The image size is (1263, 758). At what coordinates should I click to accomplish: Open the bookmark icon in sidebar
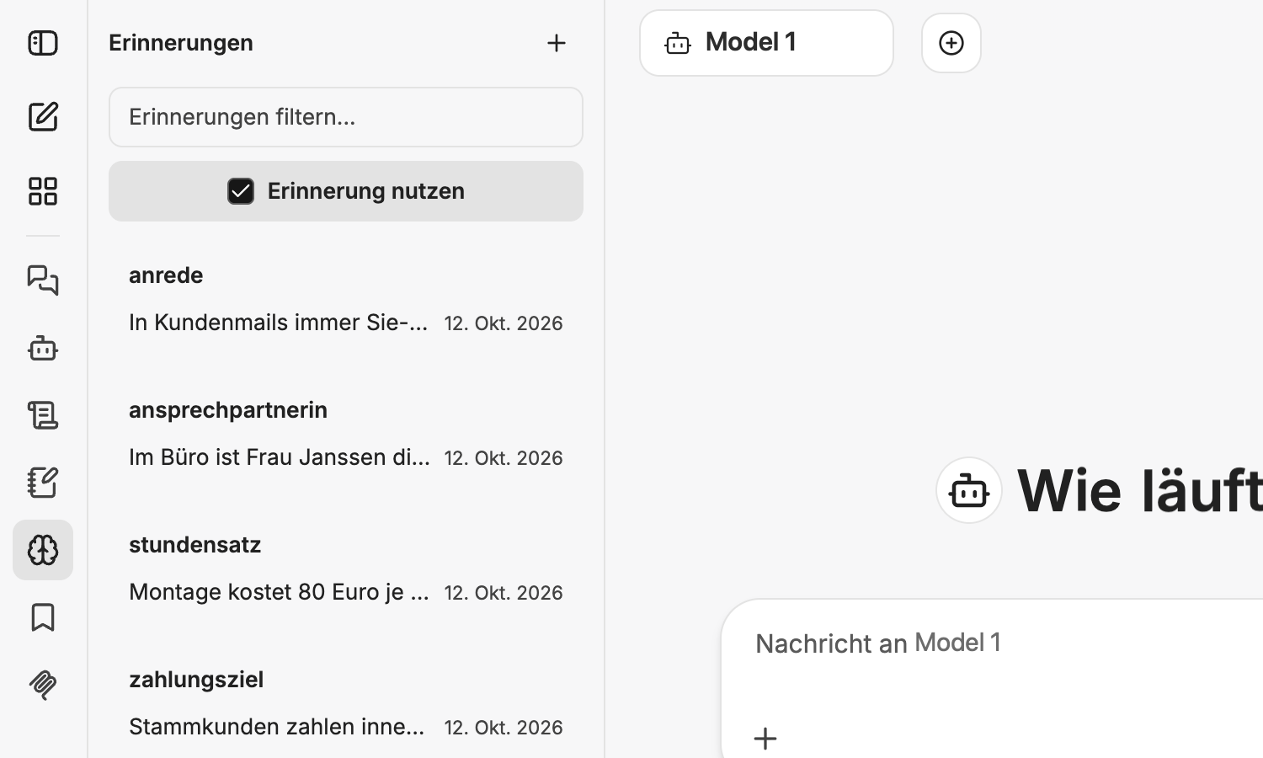click(43, 617)
